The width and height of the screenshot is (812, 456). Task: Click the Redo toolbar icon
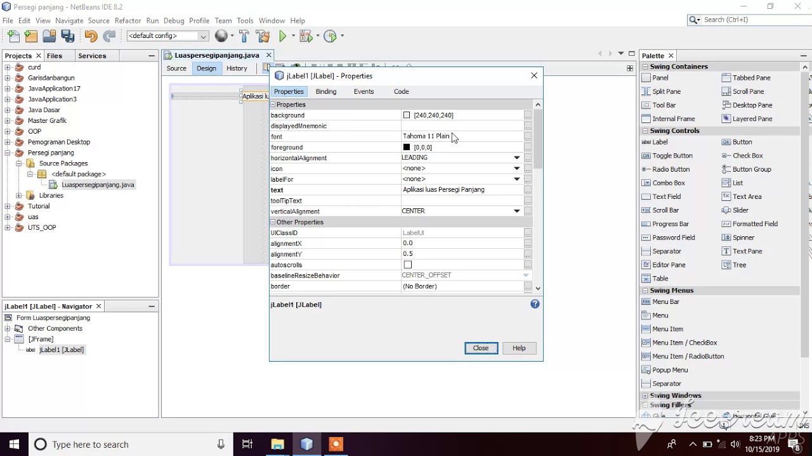tap(109, 36)
